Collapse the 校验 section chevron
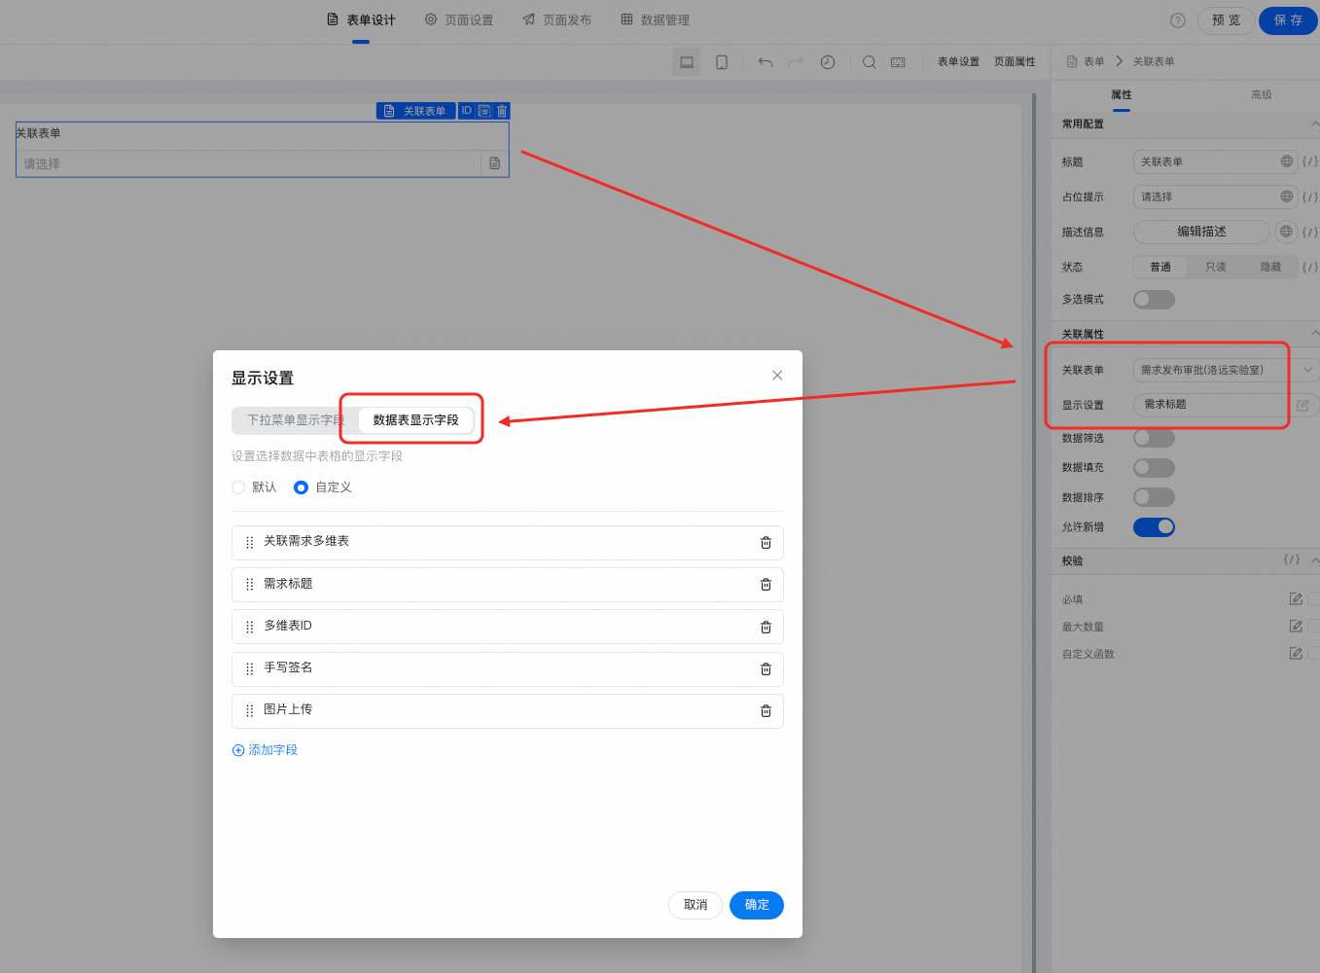Viewport: 1320px width, 973px height. tap(1314, 561)
